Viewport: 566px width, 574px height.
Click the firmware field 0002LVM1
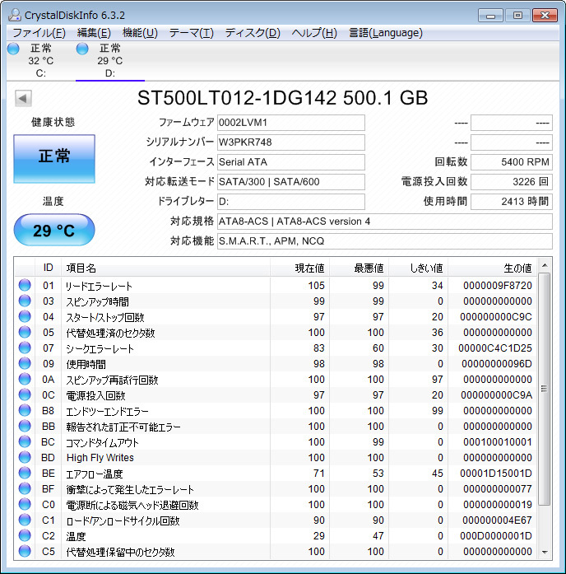[x=291, y=123]
